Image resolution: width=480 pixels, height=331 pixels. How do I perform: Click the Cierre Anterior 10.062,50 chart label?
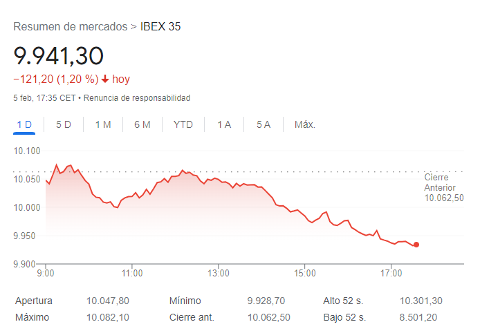[x=443, y=187]
